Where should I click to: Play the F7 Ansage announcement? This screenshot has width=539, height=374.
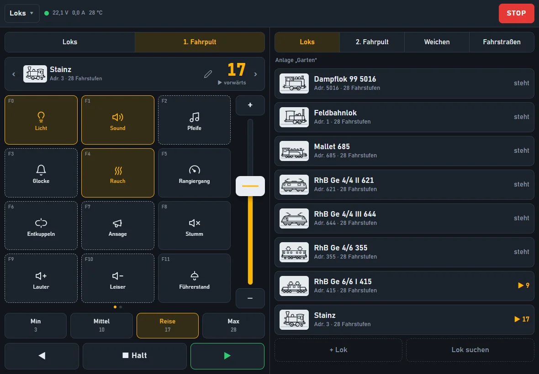117,226
